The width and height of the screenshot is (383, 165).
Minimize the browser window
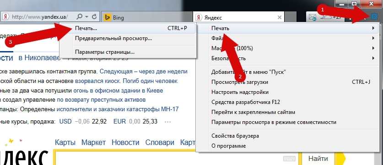pos(342,4)
